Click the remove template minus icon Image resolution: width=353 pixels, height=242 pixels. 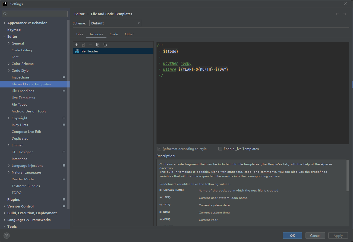(x=91, y=45)
